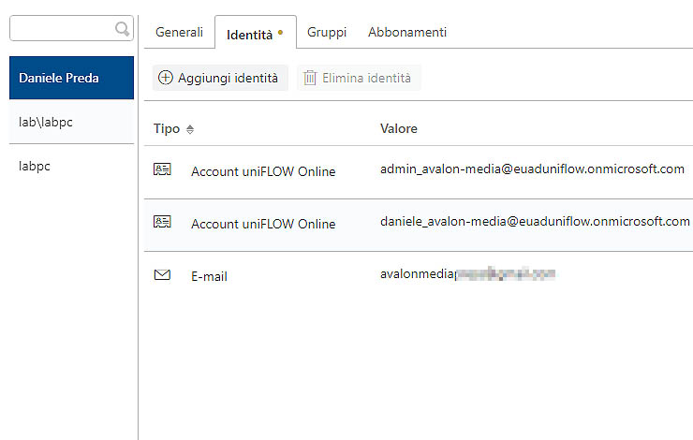Select the Identità tab

248,34
